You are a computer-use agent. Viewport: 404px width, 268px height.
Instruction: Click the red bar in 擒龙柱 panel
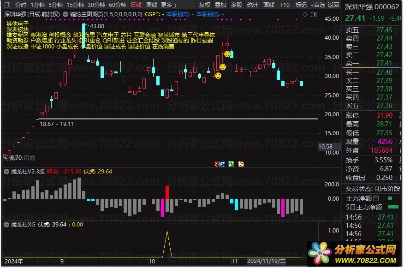[x=167, y=192]
